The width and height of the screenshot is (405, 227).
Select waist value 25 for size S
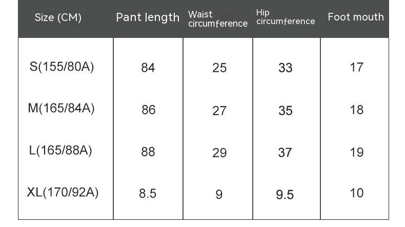[219, 68]
